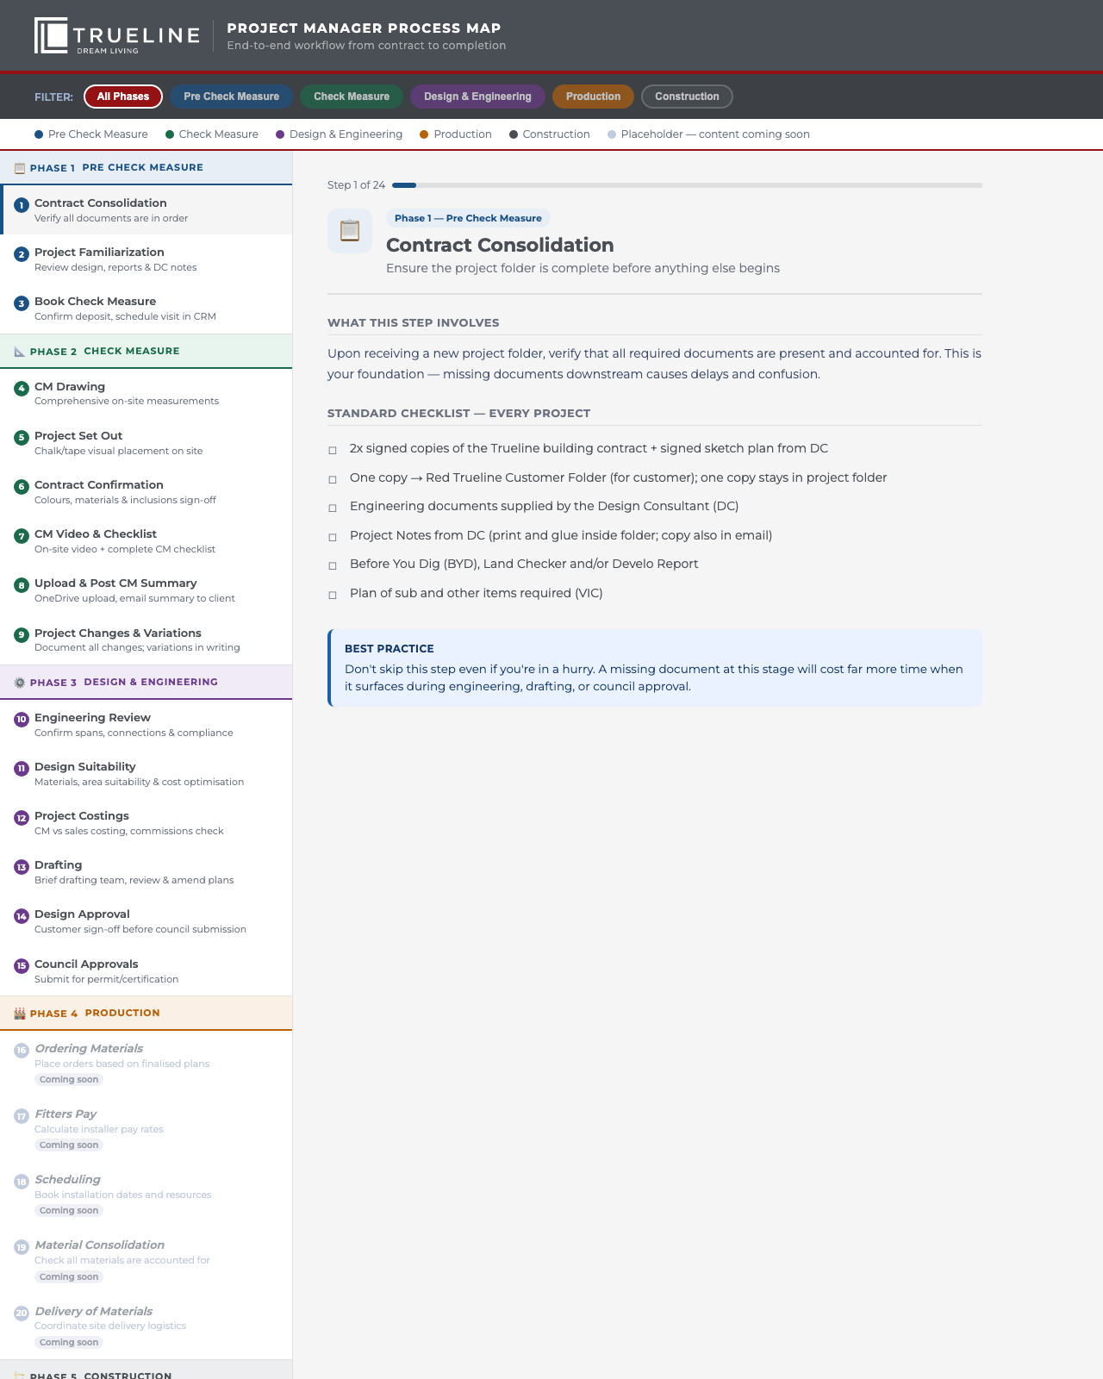
Task: Filter by Pre Check Measure
Action: [231, 97]
